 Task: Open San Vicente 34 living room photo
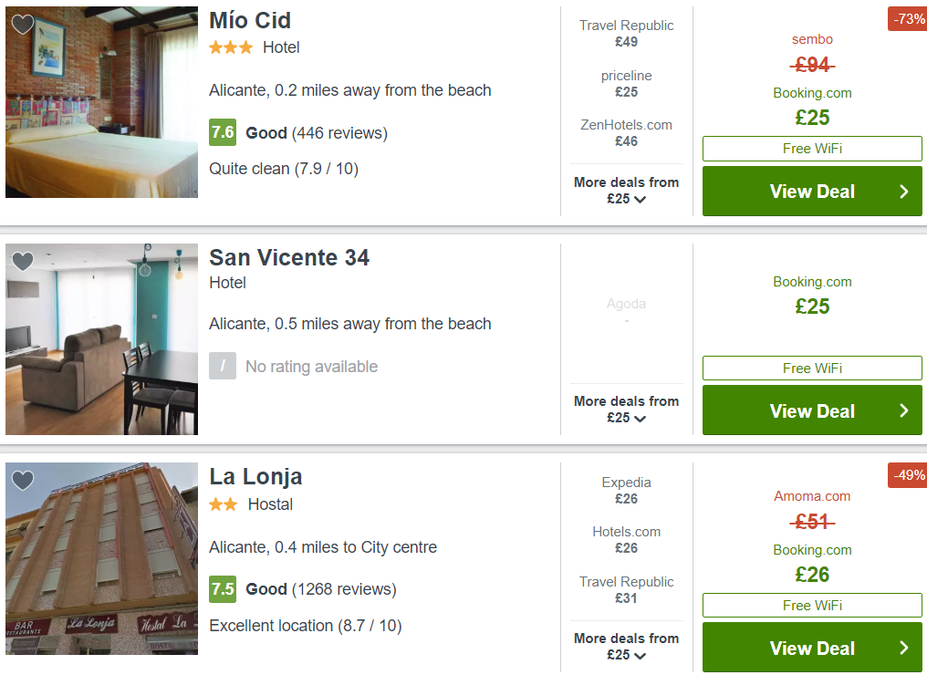pyautogui.click(x=101, y=339)
